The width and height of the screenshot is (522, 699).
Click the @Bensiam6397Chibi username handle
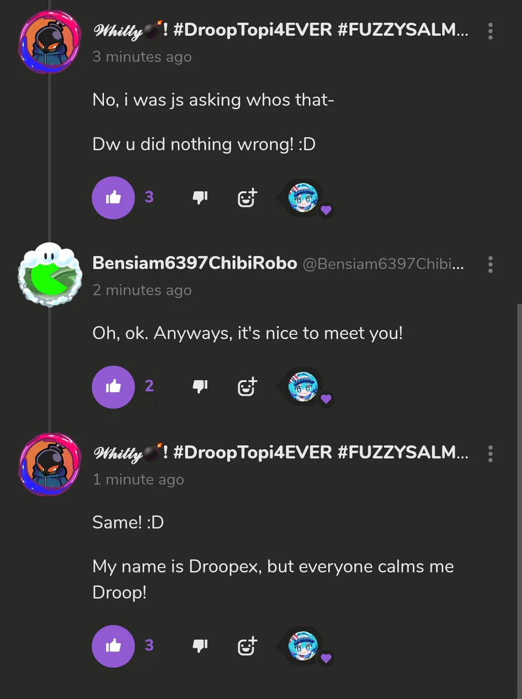pos(383,264)
